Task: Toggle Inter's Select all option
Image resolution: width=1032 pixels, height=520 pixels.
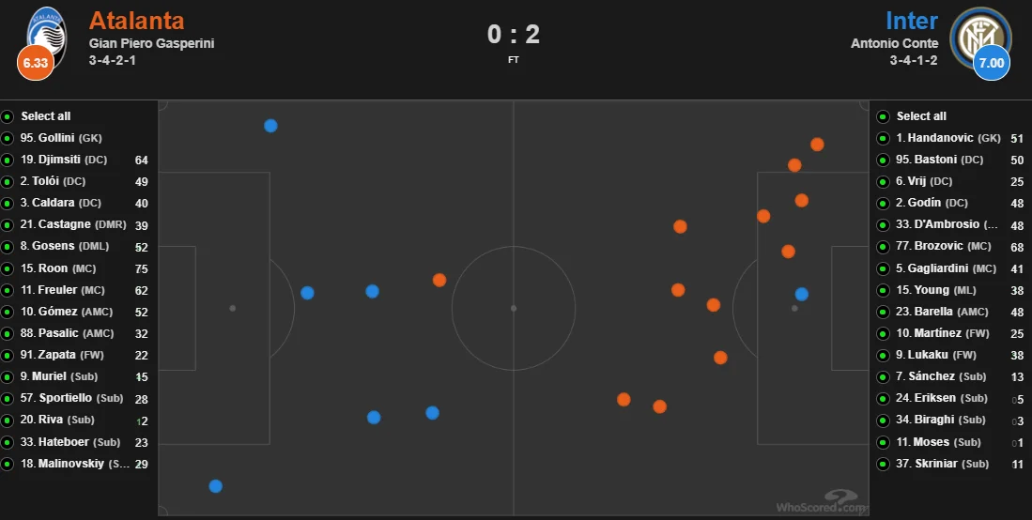Action: [x=883, y=116]
